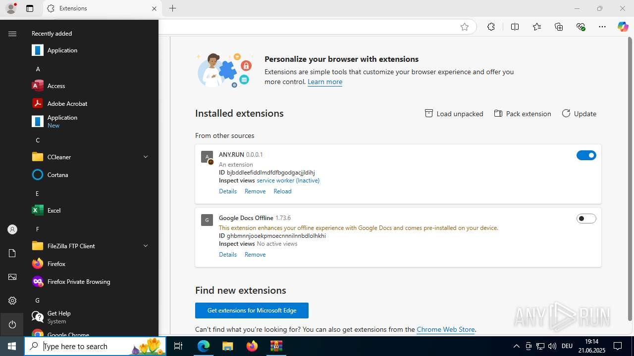Click Load unpacked button
This screenshot has width=634, height=356.
tap(454, 114)
